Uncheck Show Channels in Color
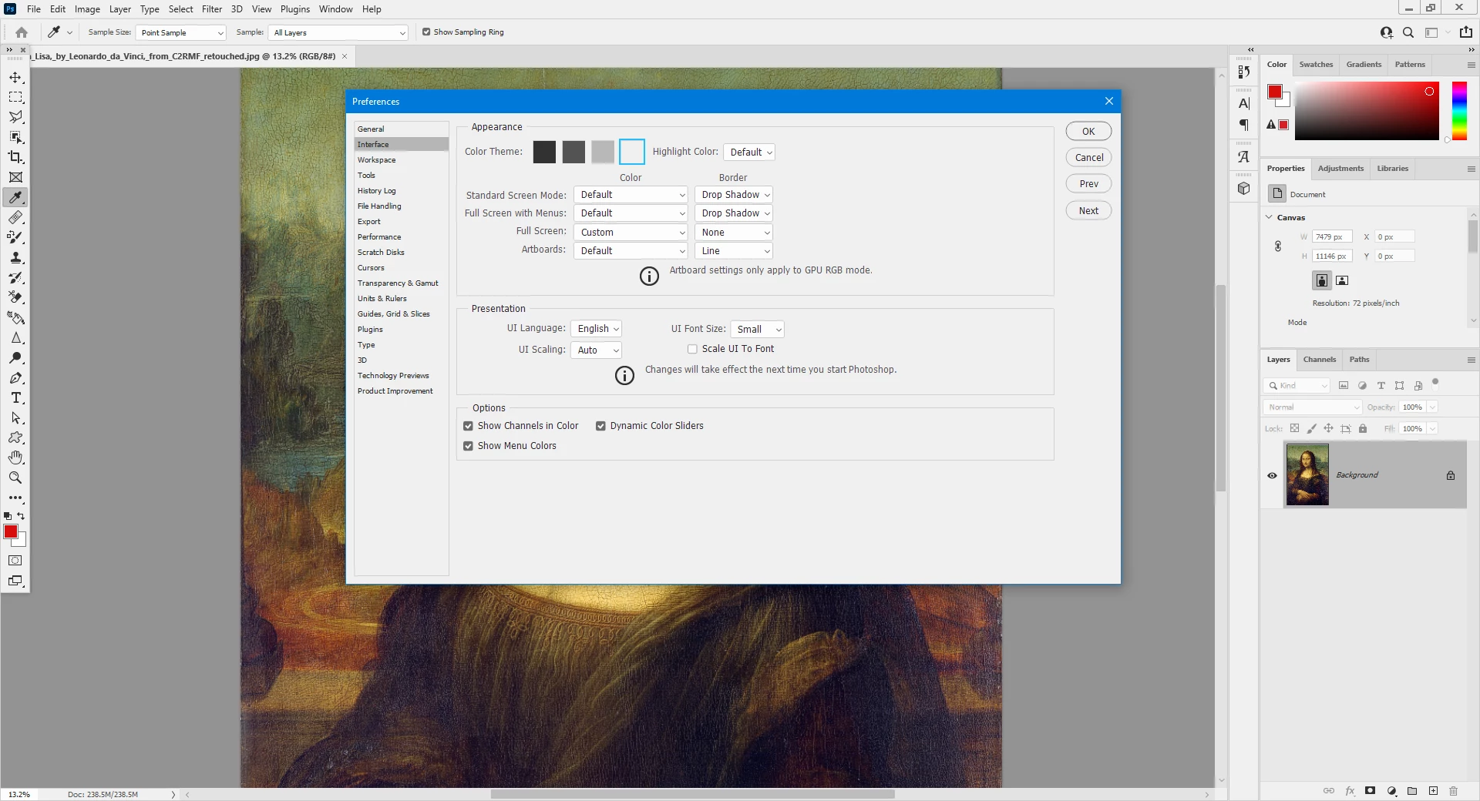This screenshot has height=801, width=1480. [468, 426]
